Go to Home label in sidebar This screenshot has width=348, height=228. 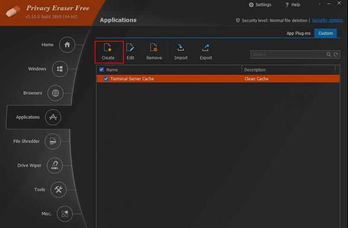point(47,45)
